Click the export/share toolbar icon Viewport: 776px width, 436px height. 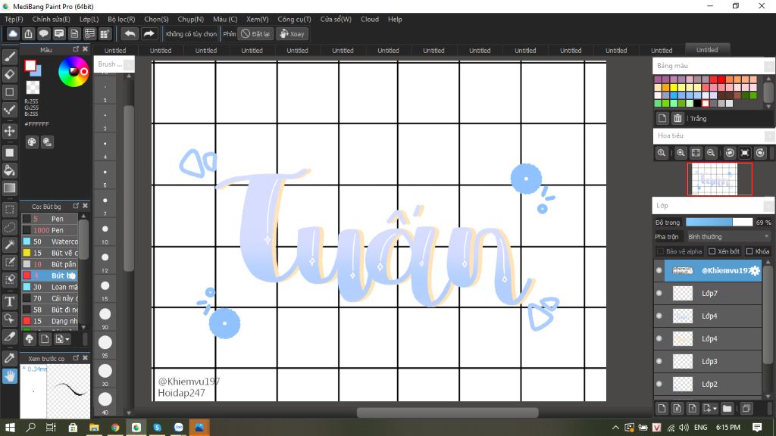pyautogui.click(x=28, y=33)
